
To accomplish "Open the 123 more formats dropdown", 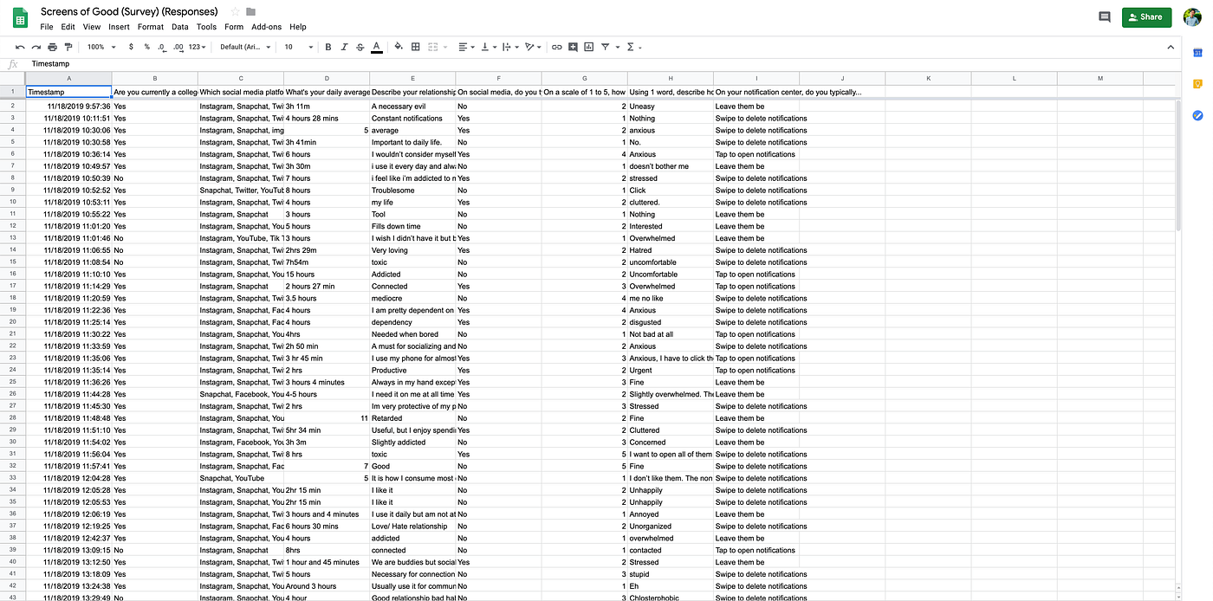I will (x=198, y=47).
